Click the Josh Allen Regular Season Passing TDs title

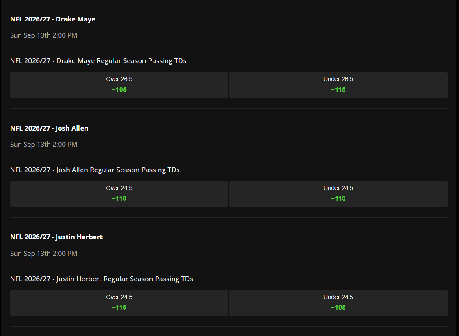[x=95, y=170]
